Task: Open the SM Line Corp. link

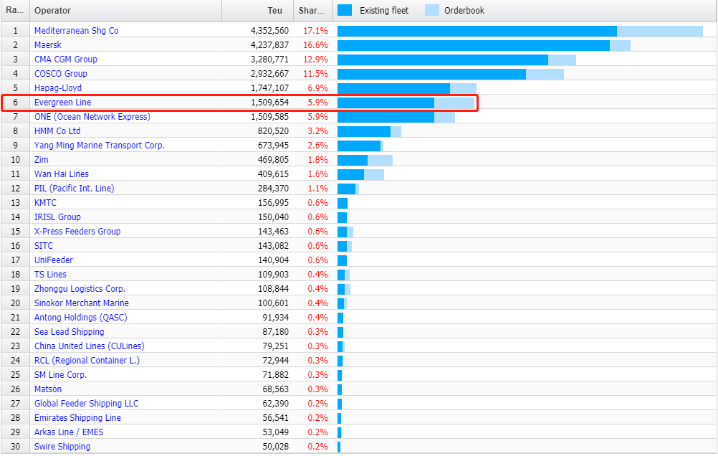Action: tap(60, 375)
